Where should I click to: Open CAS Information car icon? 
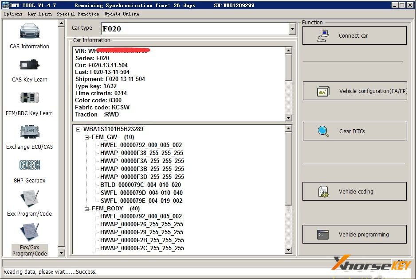pyautogui.click(x=29, y=31)
